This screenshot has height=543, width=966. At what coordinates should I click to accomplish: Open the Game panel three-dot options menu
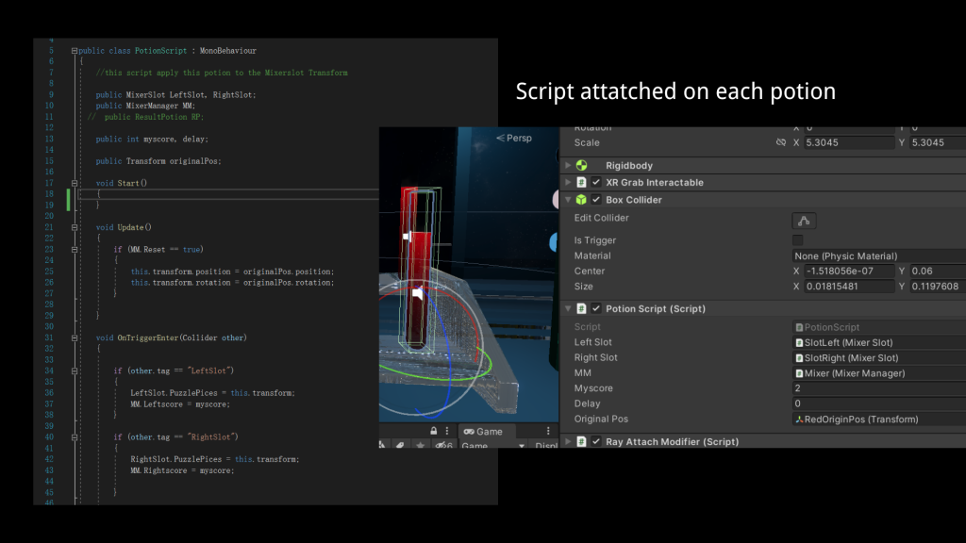(548, 431)
